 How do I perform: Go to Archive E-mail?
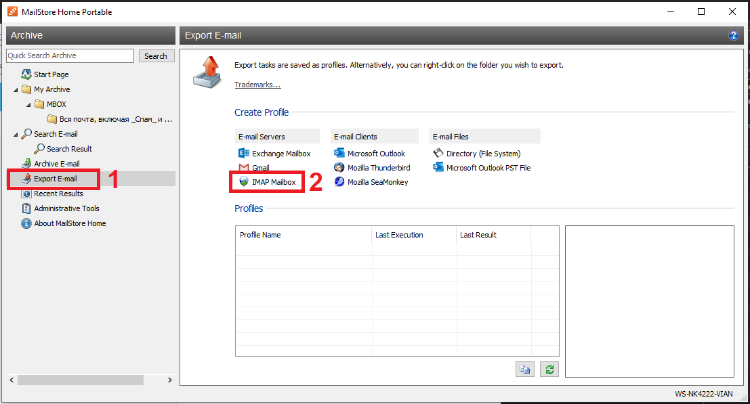tap(57, 164)
